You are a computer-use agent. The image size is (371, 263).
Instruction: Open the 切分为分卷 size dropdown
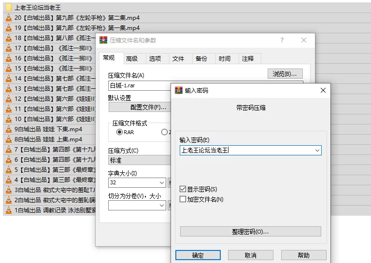pos(162,206)
